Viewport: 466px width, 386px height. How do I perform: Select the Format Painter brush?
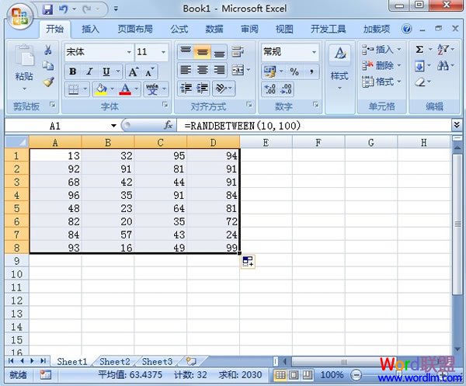point(48,82)
